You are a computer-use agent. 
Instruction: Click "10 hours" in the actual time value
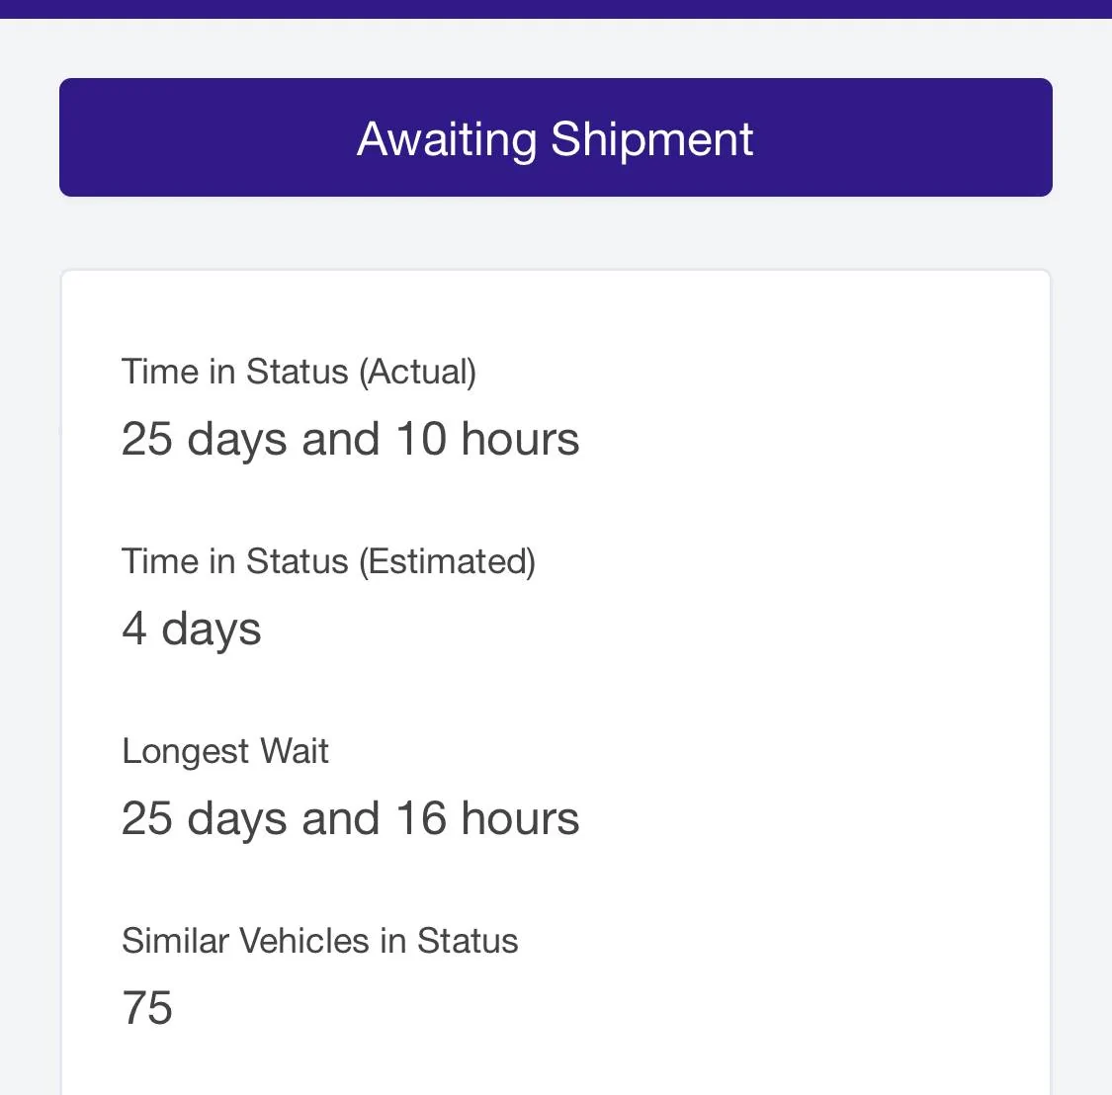[x=487, y=439]
